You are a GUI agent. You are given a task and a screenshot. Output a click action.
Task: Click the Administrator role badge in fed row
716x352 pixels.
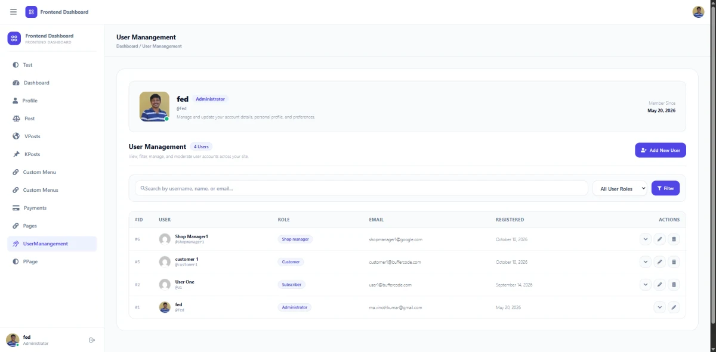[295, 307]
